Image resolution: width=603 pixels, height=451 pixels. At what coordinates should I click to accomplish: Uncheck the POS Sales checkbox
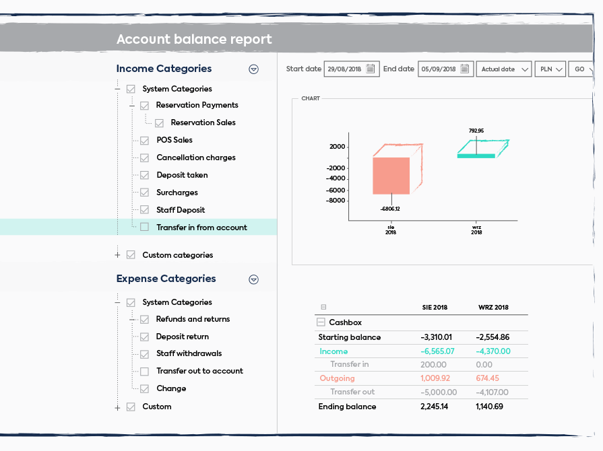point(144,140)
